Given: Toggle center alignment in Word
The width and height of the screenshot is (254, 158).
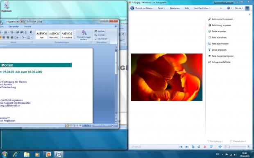Looking at the screenshot, I should [4, 38].
